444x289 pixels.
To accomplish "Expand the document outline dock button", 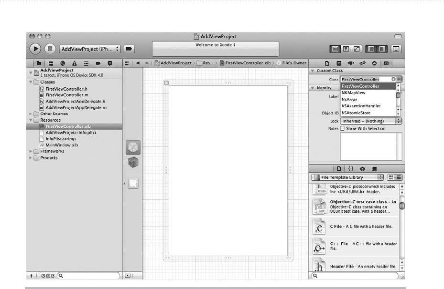I will (128, 276).
